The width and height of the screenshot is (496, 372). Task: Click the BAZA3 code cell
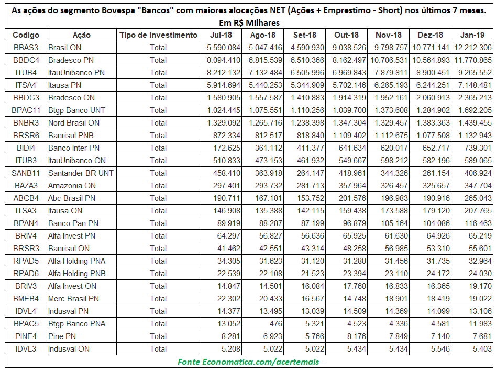point(26,186)
